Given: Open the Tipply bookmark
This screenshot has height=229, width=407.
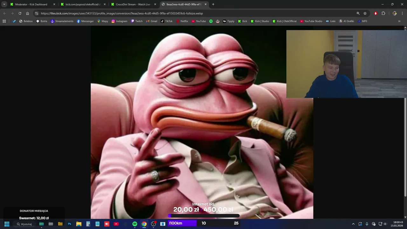Looking at the screenshot, I should coord(229,21).
